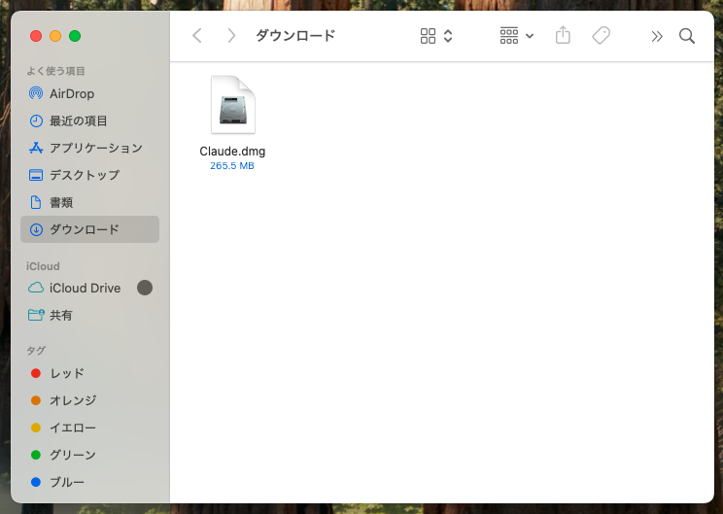Filter by ブルー tag
The image size is (723, 514).
[90, 482]
